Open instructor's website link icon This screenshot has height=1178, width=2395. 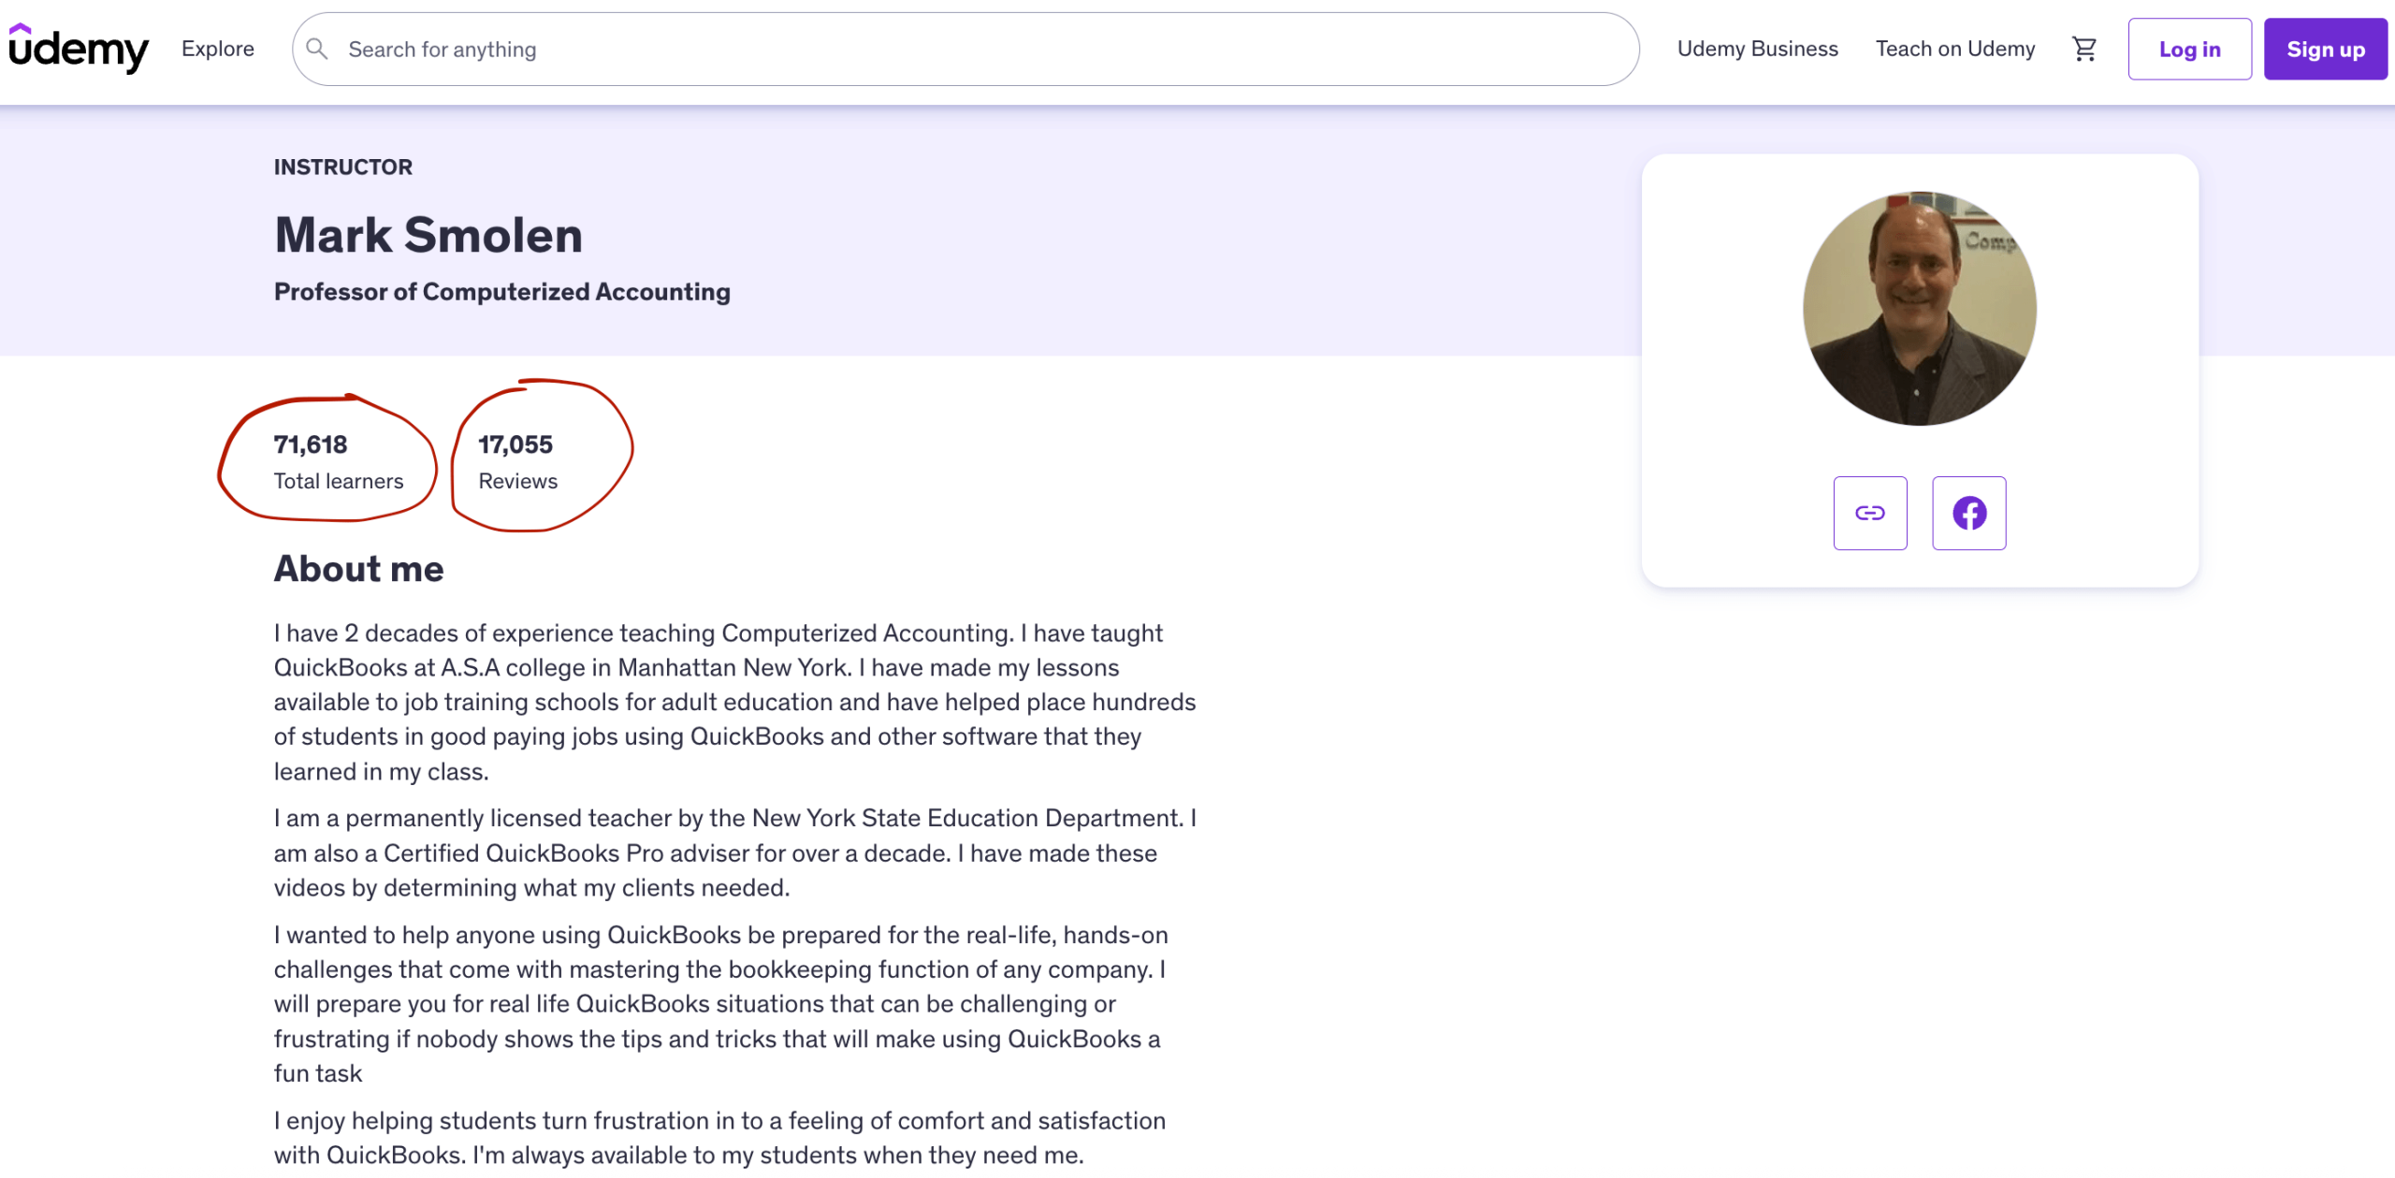pos(1869,513)
